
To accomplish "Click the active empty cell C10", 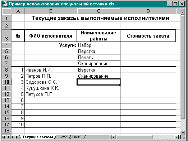I will (98, 82).
